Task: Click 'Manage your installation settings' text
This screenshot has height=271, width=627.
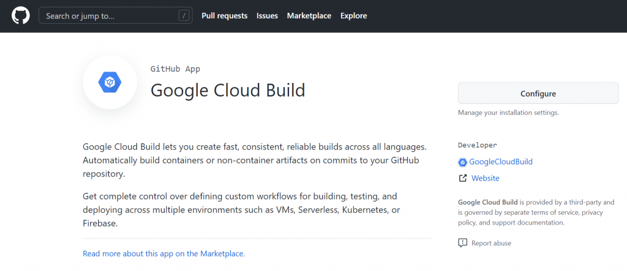Action: click(508, 112)
